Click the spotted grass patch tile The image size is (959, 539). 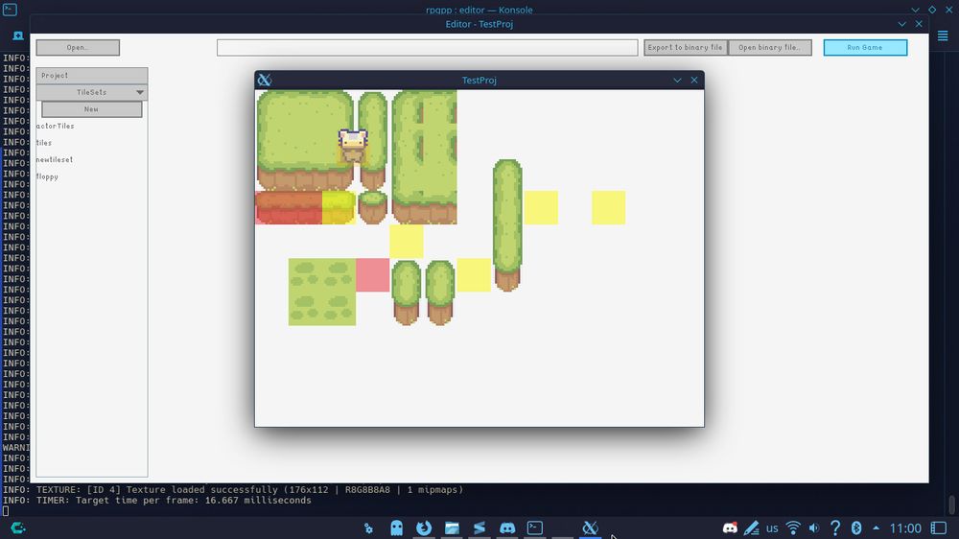322,292
